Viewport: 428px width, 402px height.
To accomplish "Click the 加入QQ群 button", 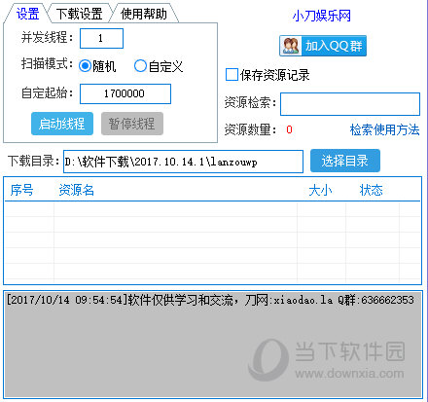I will 323,46.
